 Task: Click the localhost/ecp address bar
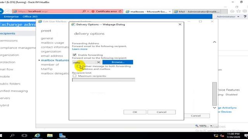47,11
